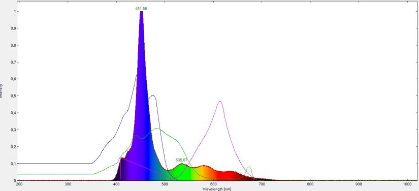The height and width of the screenshot is (191, 419).
Task: Click the small green curve peak near 670 nm
Action: [x=249, y=167]
